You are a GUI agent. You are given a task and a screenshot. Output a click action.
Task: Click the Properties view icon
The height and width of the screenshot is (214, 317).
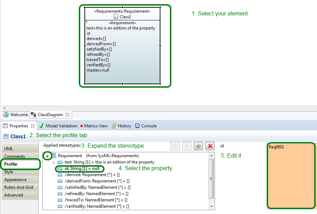5,126
